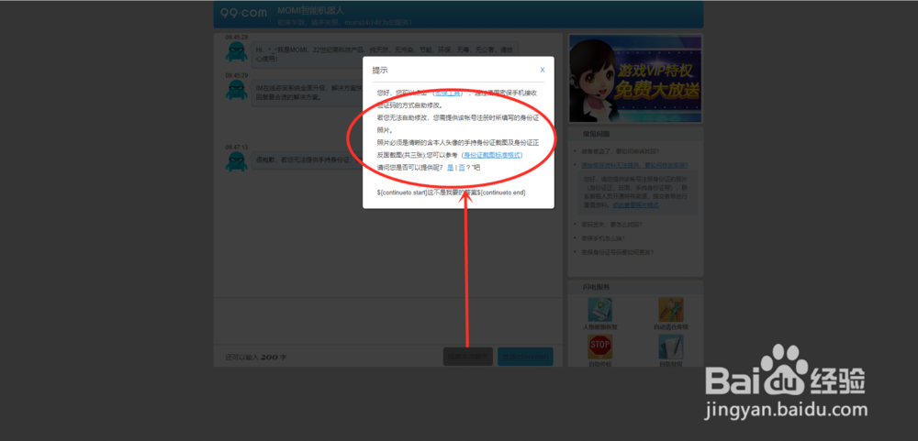Click the blue send button
The height and width of the screenshot is (441, 918).
525,356
